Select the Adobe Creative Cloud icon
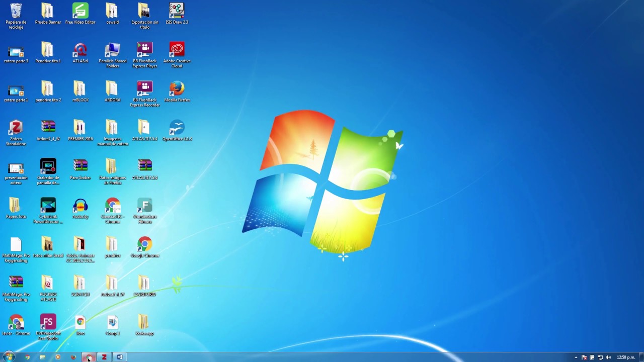 coord(177,55)
